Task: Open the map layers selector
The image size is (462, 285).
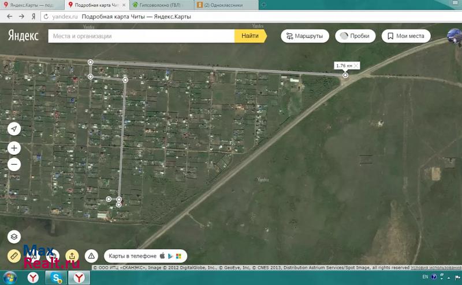Action: pos(14,237)
